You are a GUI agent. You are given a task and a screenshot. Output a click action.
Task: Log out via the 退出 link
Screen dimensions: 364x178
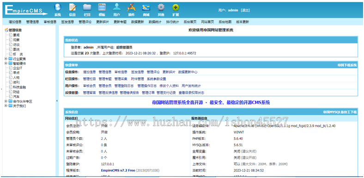click(245, 10)
